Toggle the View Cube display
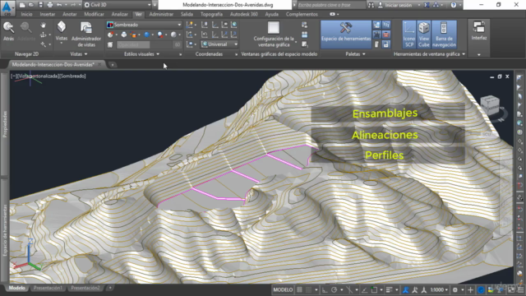Viewport: 526px width, 296px height. (424, 35)
